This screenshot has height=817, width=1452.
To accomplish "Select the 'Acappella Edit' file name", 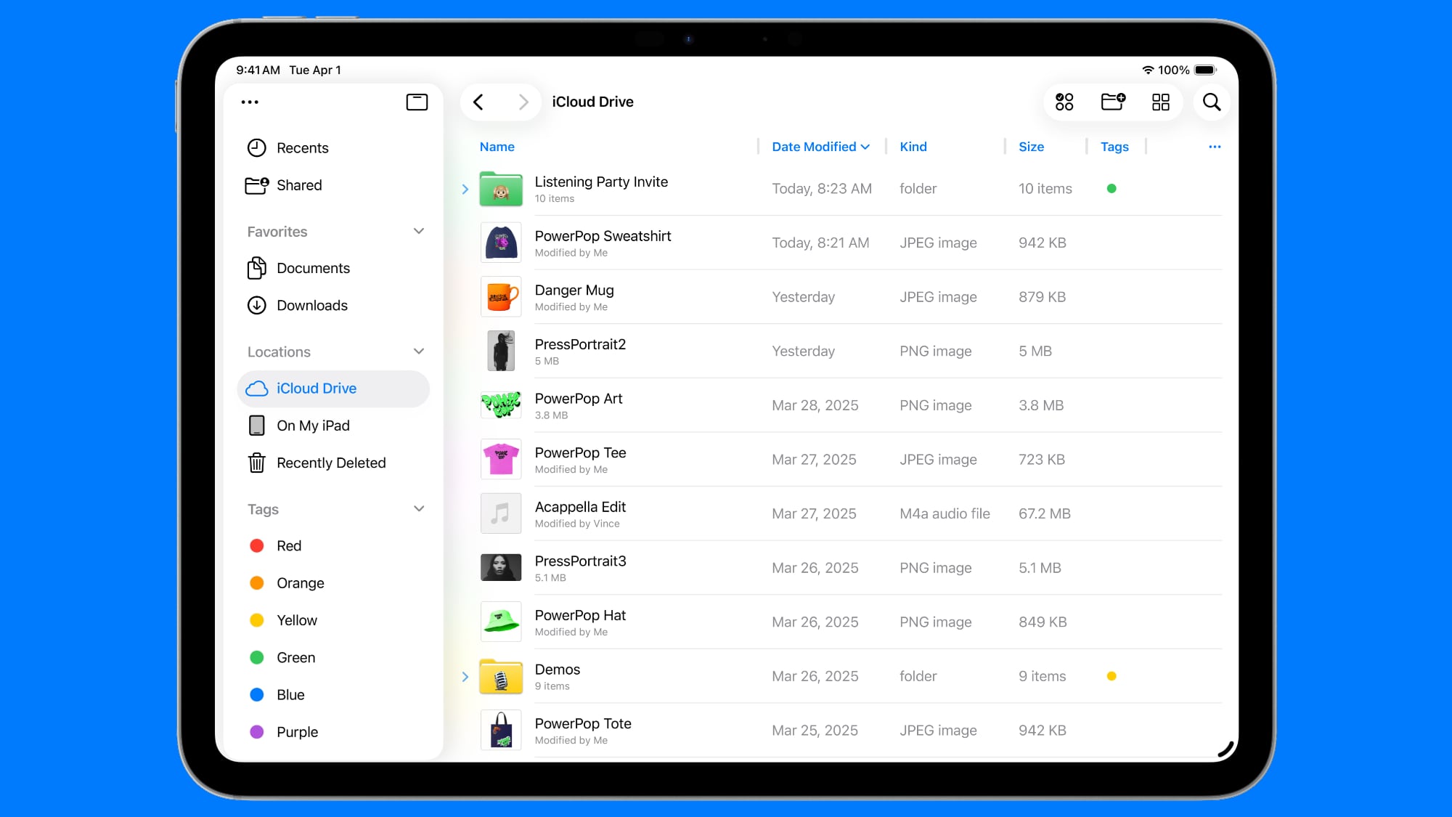I will [580, 507].
